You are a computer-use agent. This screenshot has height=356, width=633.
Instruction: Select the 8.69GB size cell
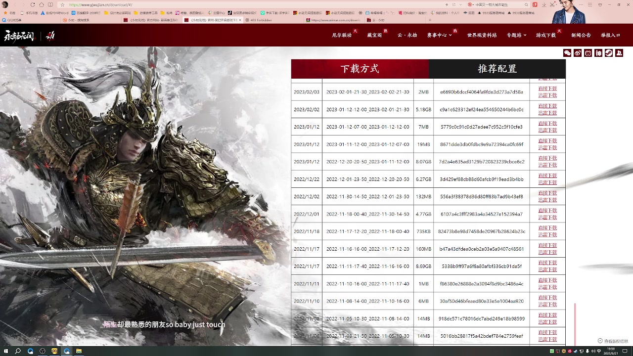[x=423, y=266]
